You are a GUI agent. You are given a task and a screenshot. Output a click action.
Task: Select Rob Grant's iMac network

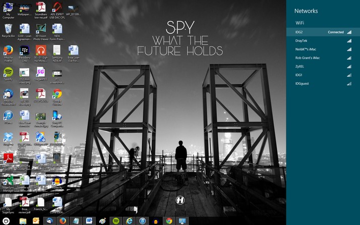tap(323, 58)
